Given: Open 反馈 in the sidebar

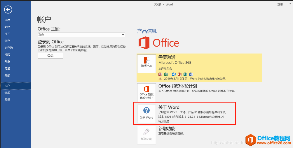Looking at the screenshot, I should (x=7, y=100).
